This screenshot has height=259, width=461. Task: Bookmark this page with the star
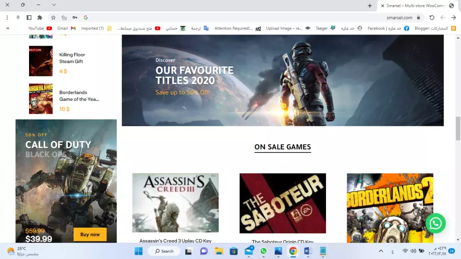(53, 18)
